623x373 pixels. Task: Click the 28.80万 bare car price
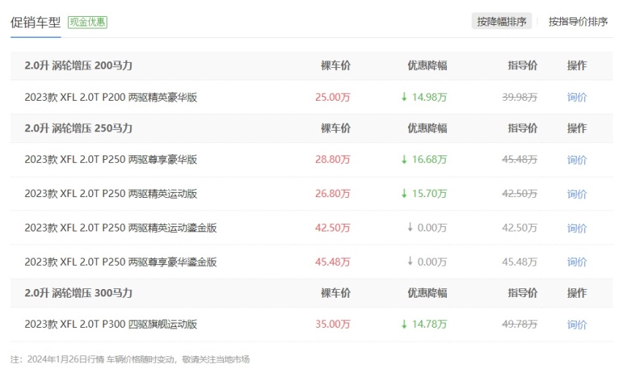(333, 160)
